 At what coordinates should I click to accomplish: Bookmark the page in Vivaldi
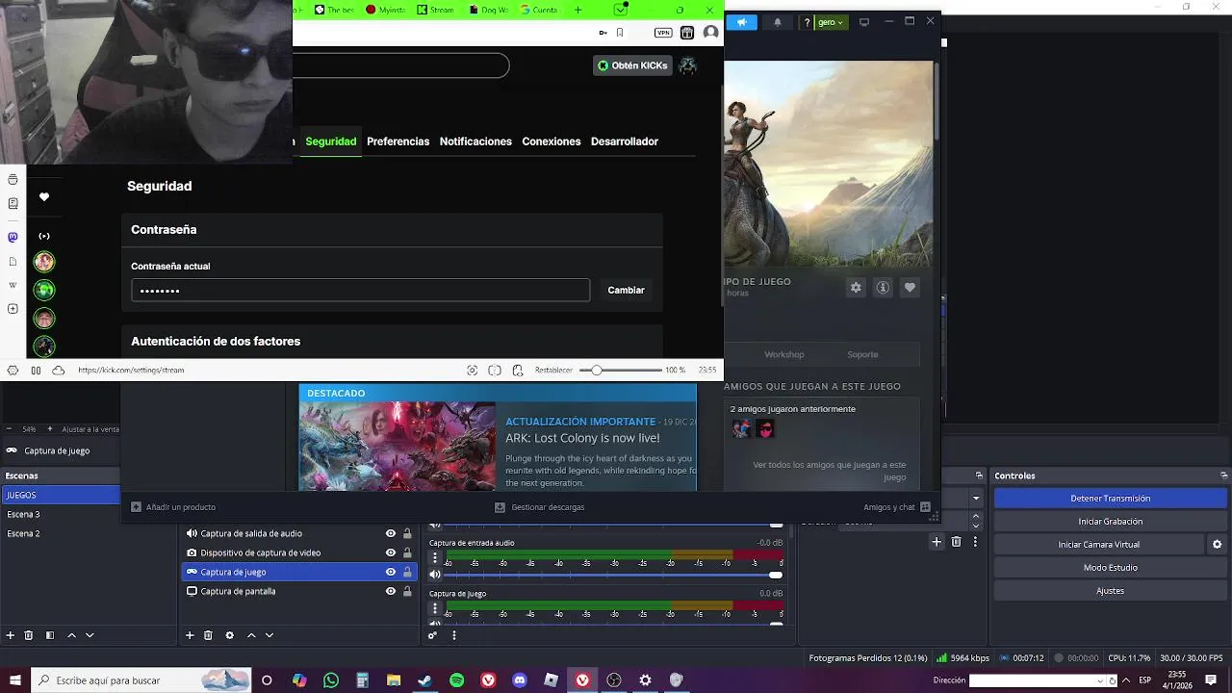(620, 33)
